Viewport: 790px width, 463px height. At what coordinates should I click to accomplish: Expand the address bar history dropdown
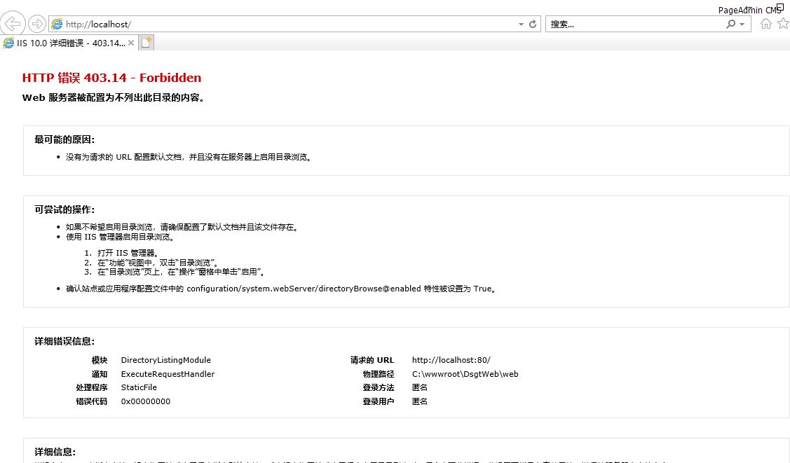coord(521,25)
